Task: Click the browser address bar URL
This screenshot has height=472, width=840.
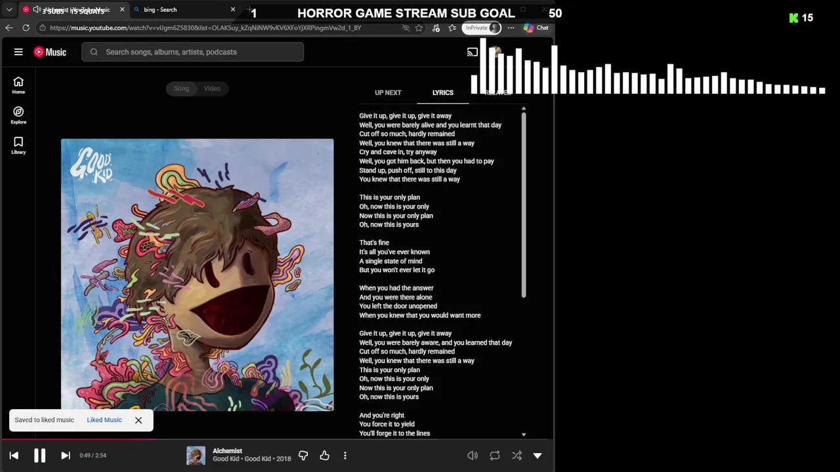Action: 205,28
